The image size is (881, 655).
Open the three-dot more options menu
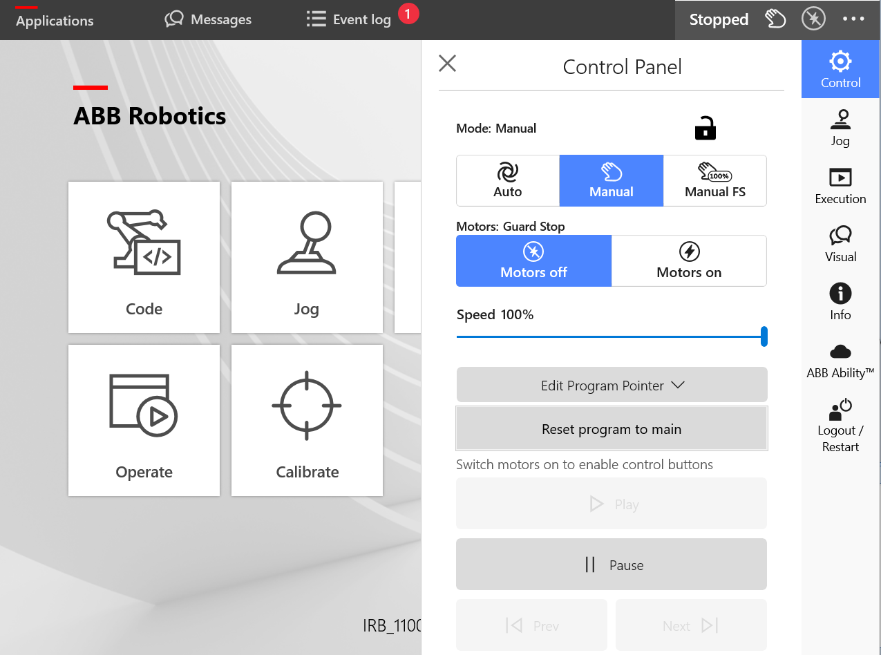853,19
